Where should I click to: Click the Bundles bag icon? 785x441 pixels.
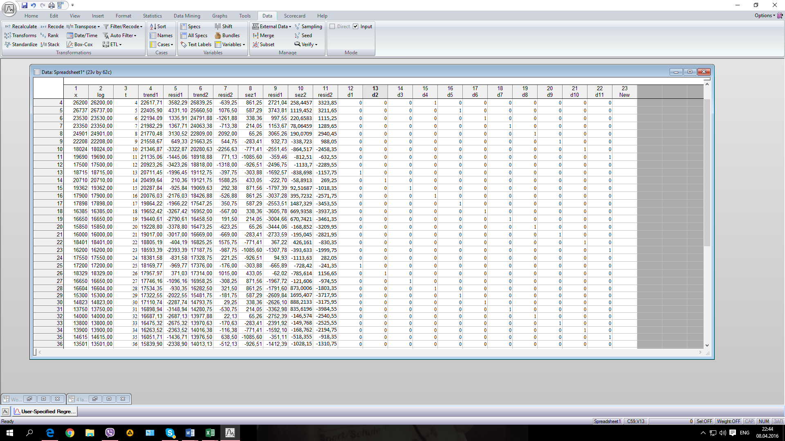[218, 36]
